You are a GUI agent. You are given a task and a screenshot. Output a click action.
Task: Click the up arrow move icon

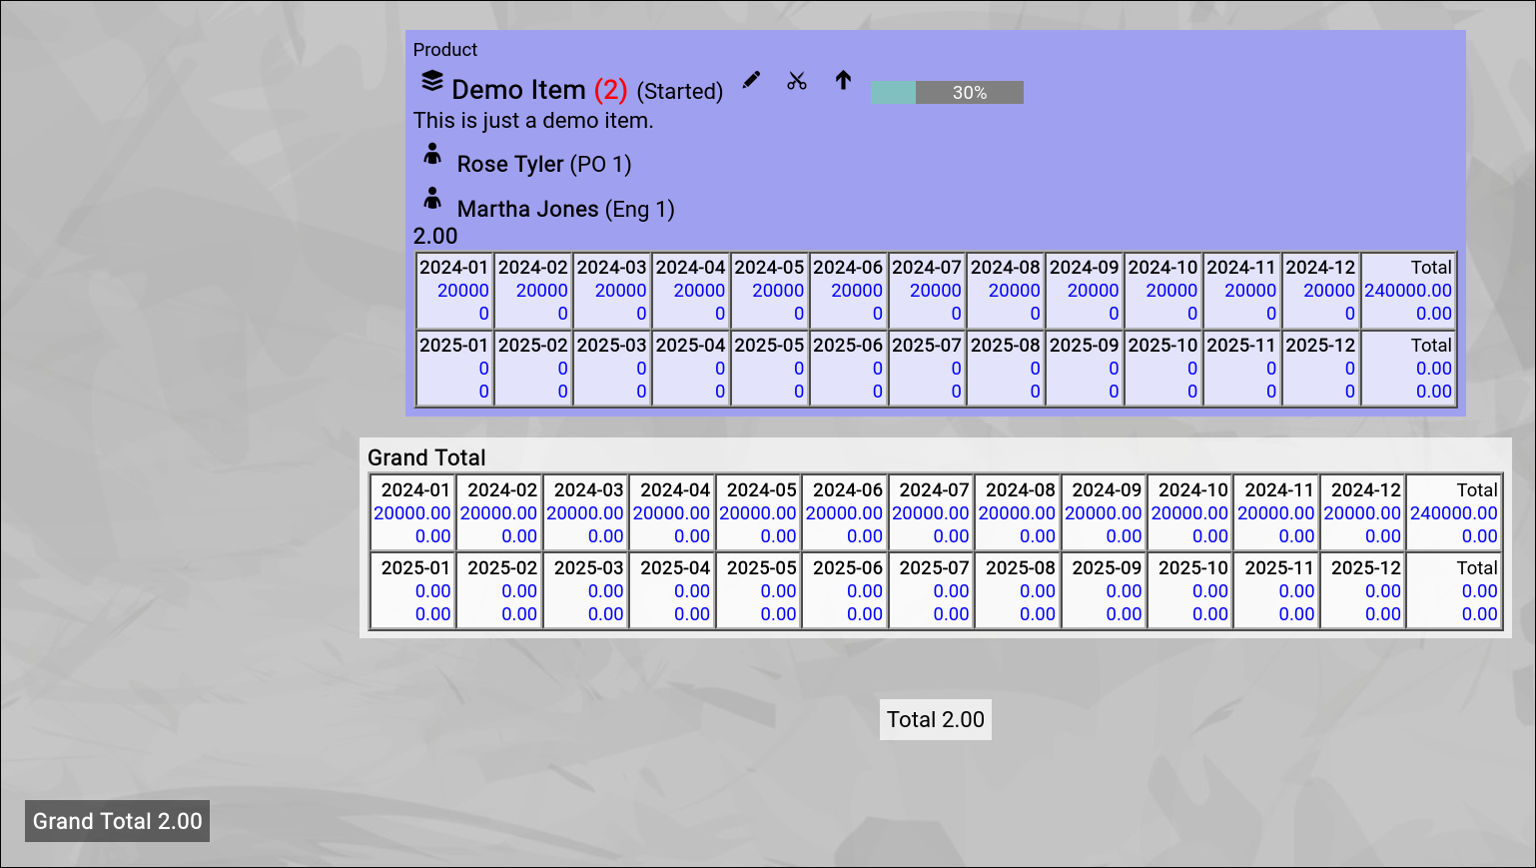point(843,81)
